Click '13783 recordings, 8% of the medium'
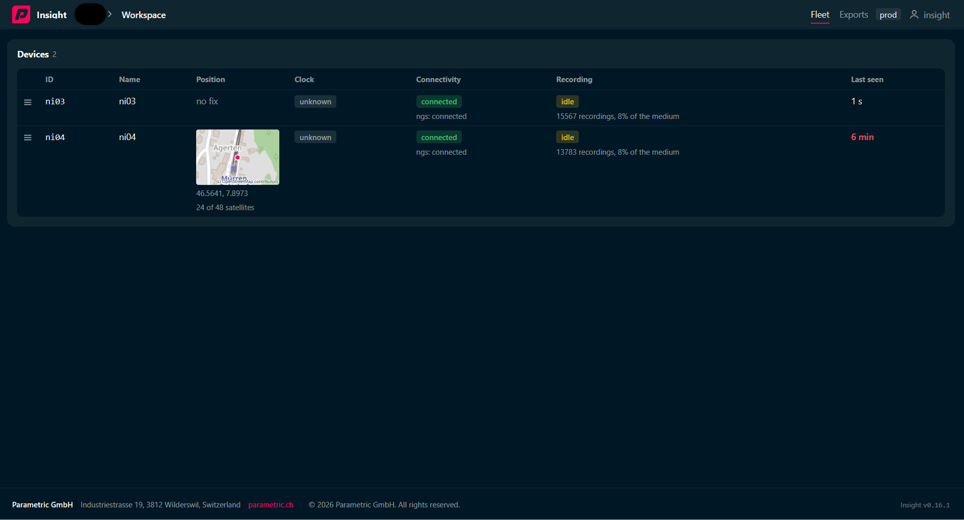 click(x=618, y=152)
